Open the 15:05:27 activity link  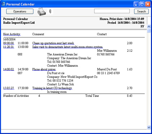tap(9, 88)
